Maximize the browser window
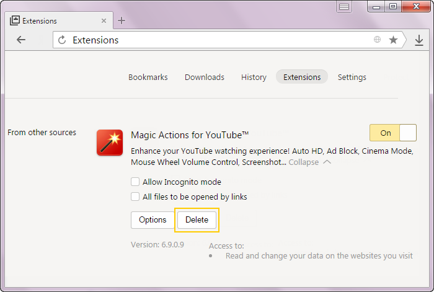The image size is (434, 292). tap(393, 7)
